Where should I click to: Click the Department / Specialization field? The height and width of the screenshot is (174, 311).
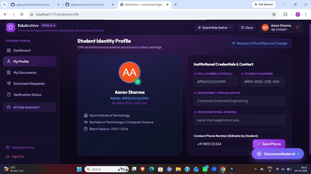click(239, 101)
